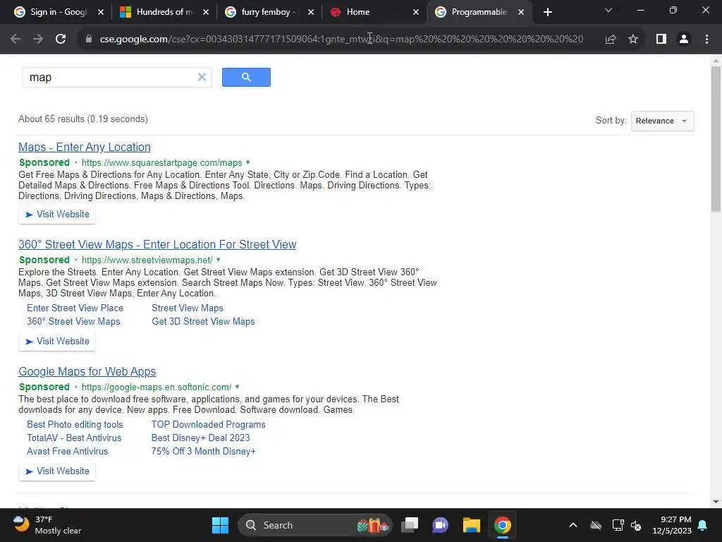The height and width of the screenshot is (542, 722).
Task: Clear the search box with the X icon
Action: (x=202, y=78)
